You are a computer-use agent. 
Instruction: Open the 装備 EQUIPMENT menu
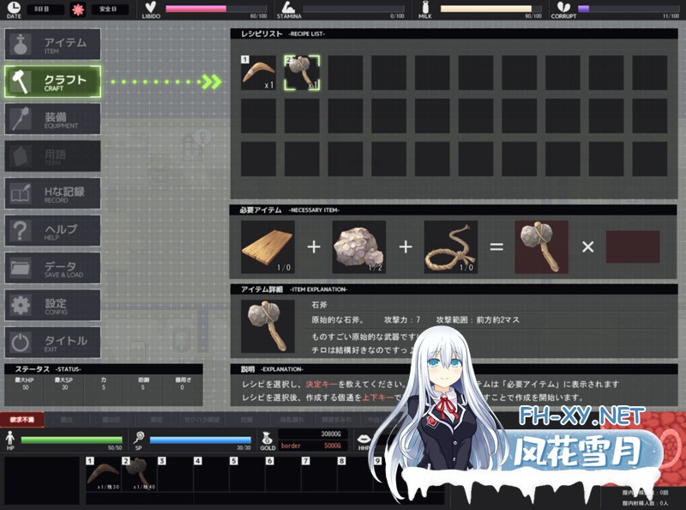point(52,119)
